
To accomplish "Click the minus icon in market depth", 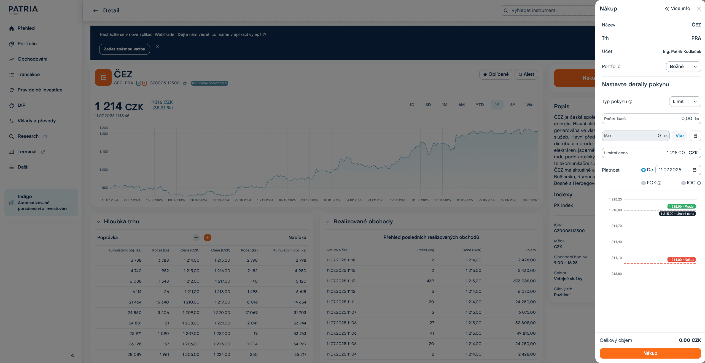I will point(196,238).
